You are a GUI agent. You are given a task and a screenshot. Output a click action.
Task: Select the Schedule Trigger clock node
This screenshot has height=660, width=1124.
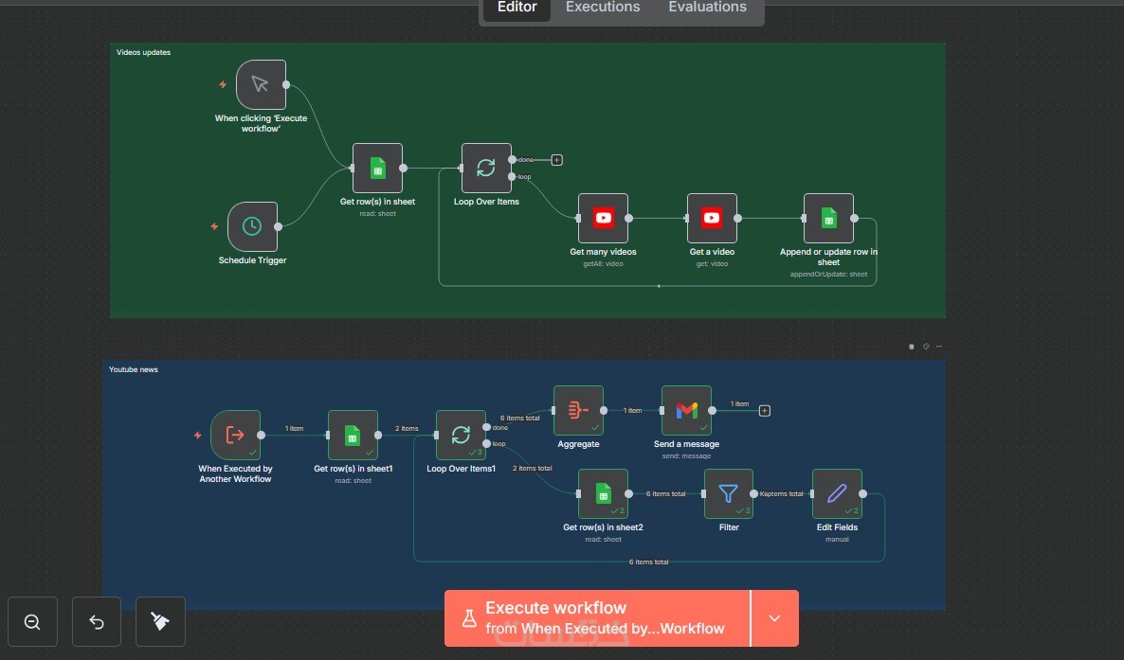[252, 226]
